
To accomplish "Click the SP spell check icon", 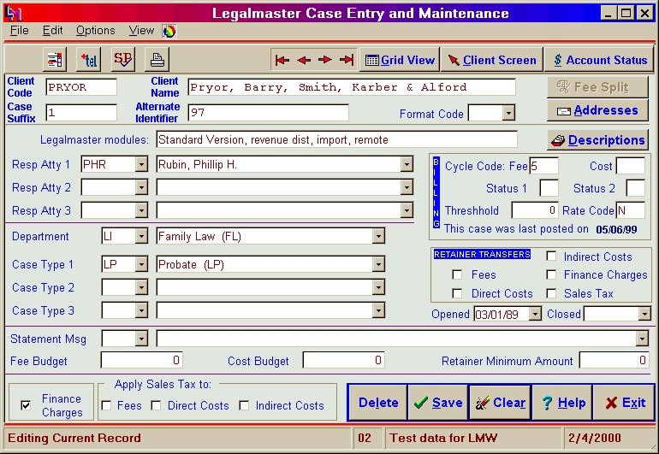I will click(122, 60).
